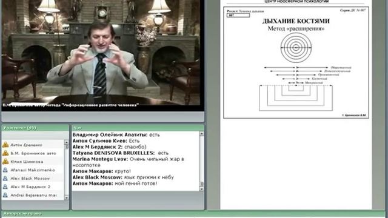Viewport: 388px width, 218px height.
Task: Click chat message from Антон Сулимов Киев
Action: [106, 141]
